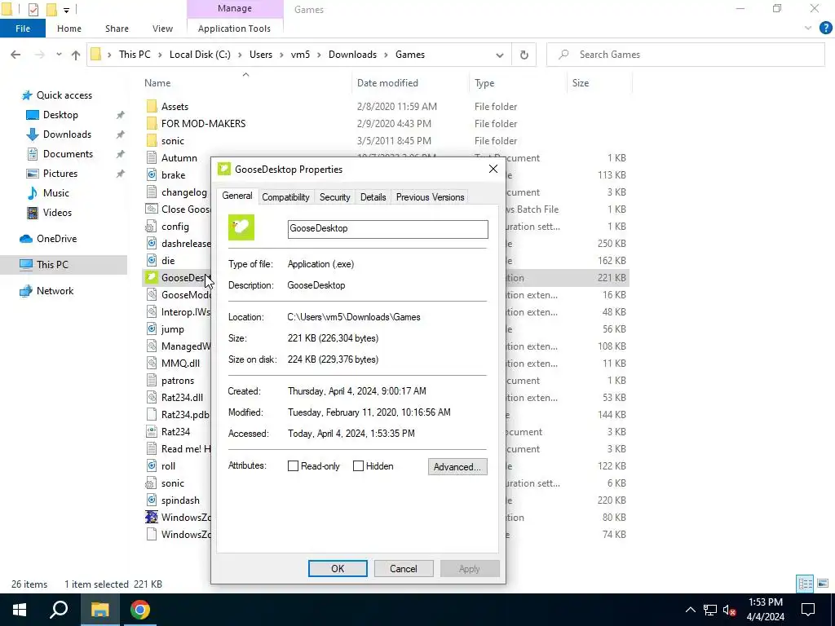Select the sonic folder icon

pyautogui.click(x=152, y=140)
